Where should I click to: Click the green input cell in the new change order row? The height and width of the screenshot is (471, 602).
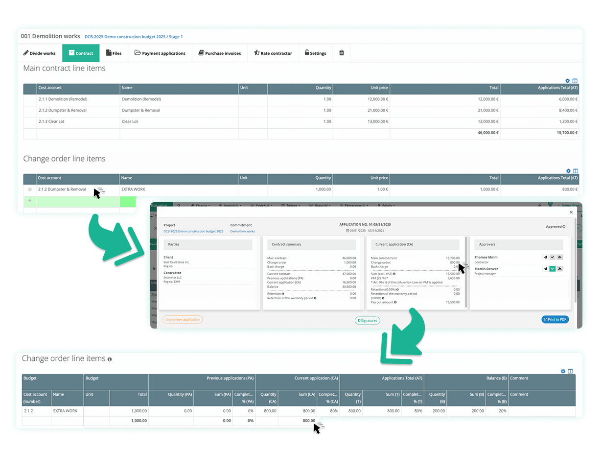128,201
